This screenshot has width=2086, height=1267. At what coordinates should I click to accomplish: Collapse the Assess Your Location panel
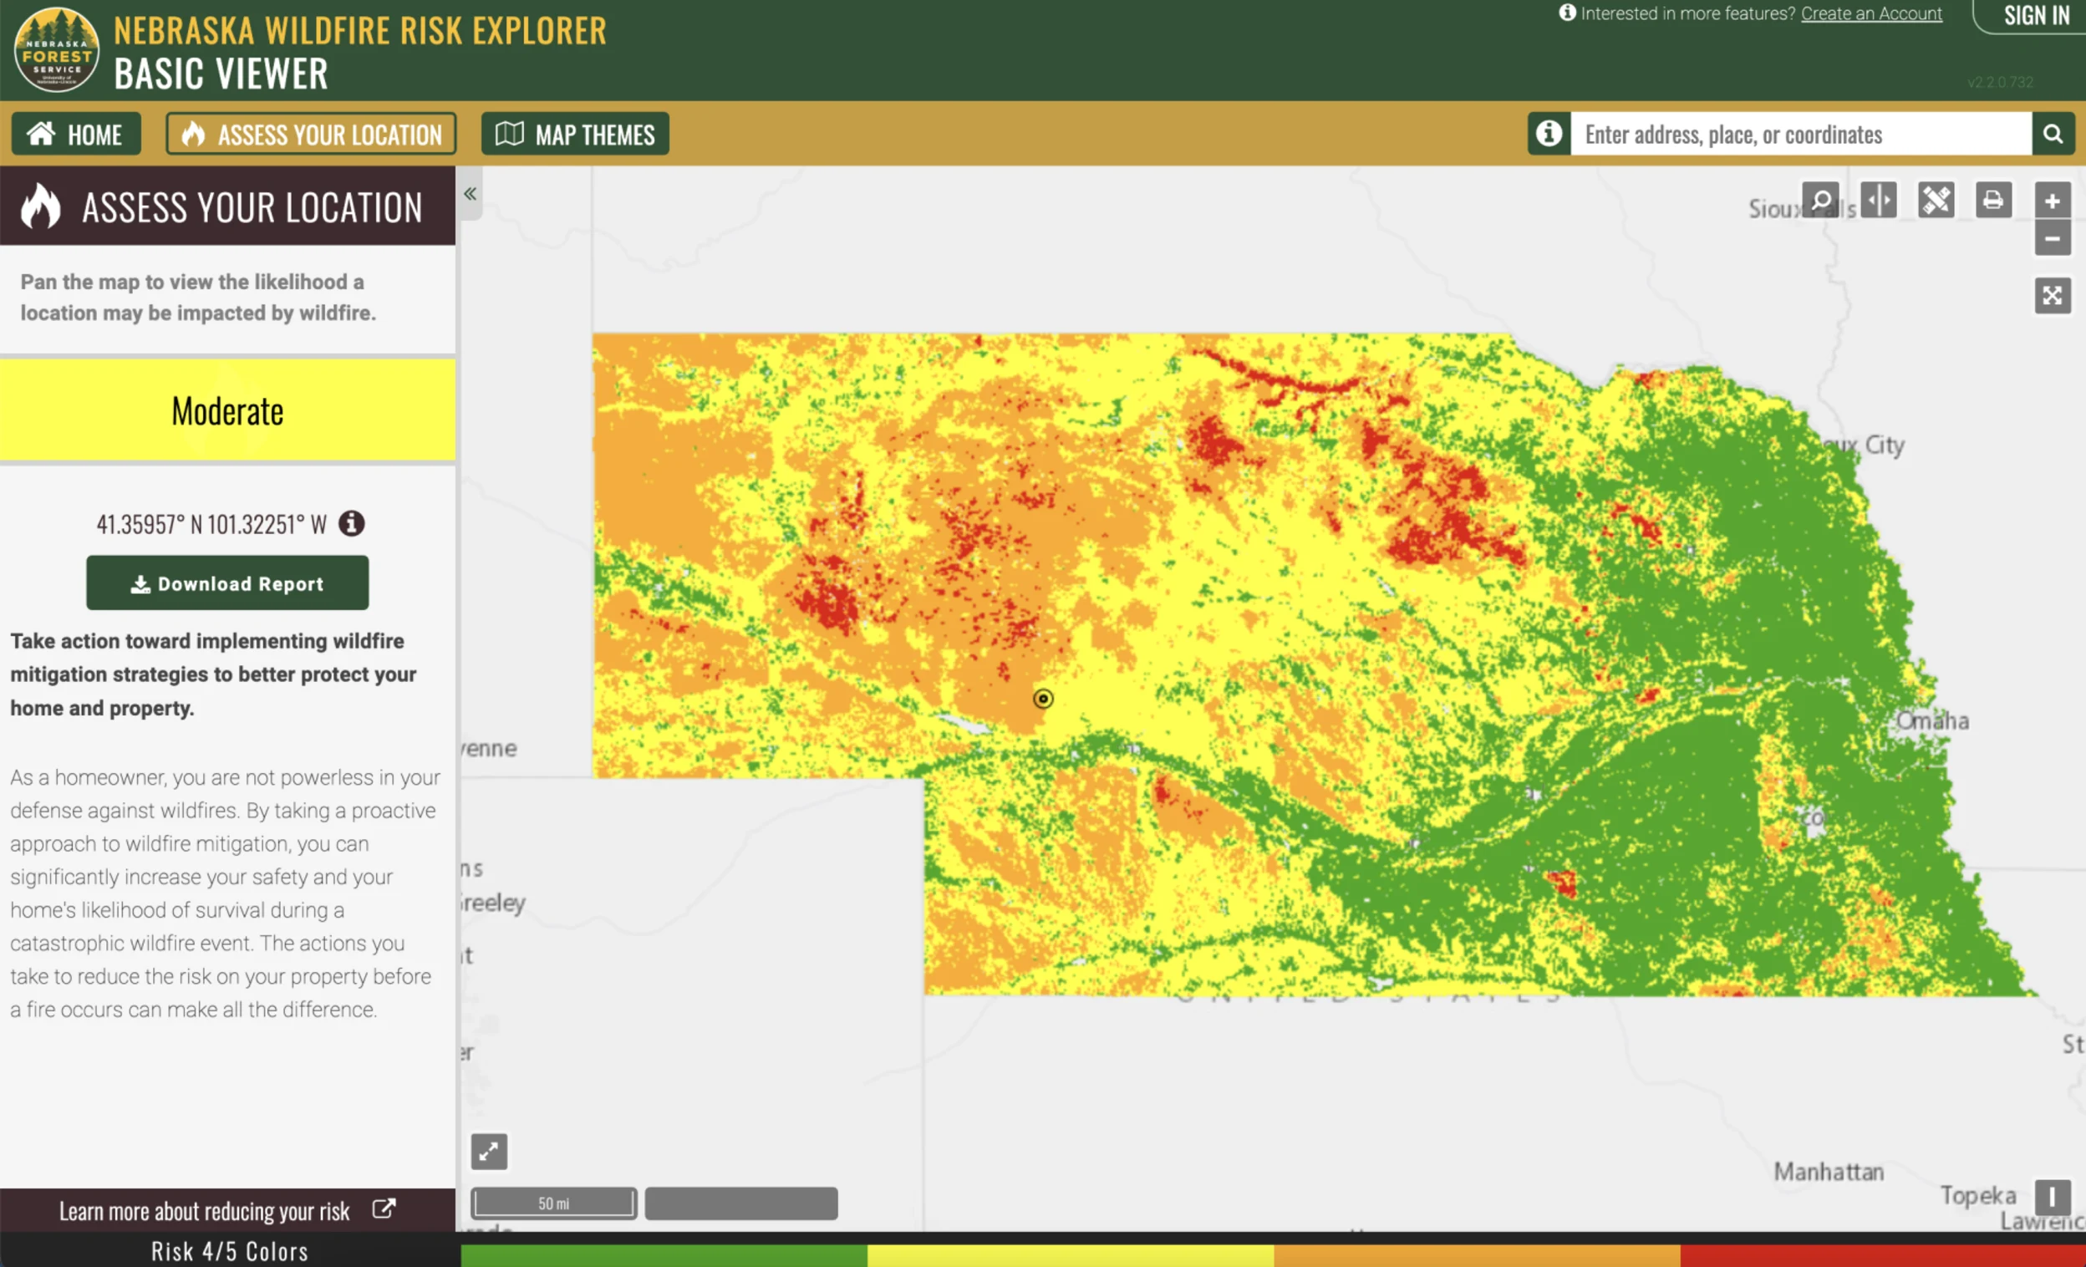tap(471, 193)
